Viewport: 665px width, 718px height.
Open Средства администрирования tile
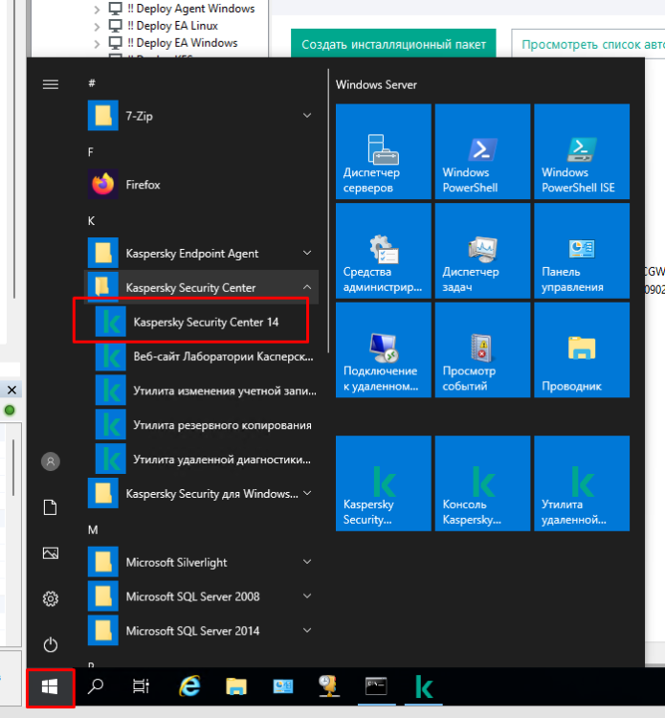[x=384, y=251]
